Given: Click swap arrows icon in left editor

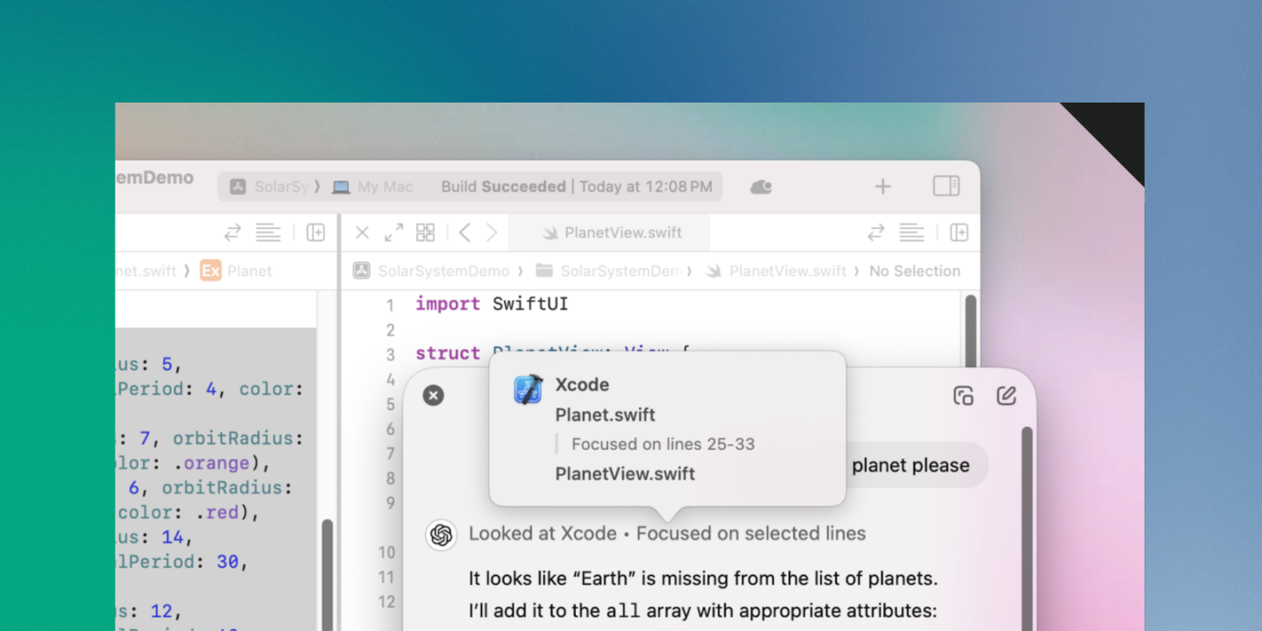Looking at the screenshot, I should click(x=232, y=232).
